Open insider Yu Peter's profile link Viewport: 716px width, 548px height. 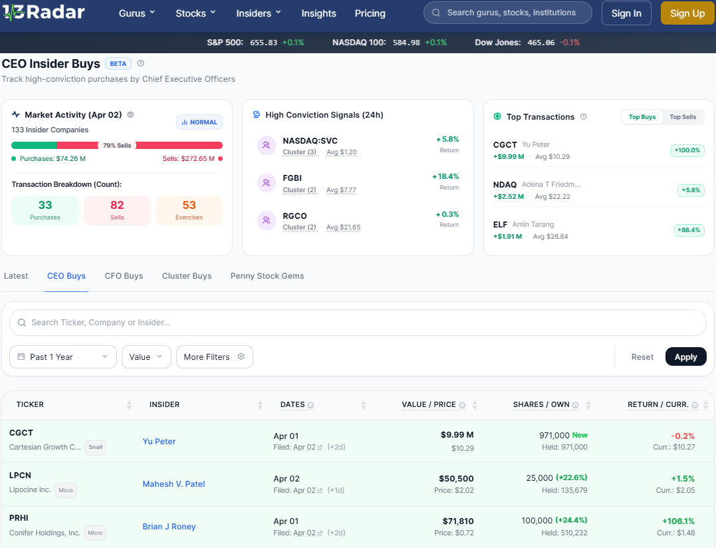(x=159, y=441)
